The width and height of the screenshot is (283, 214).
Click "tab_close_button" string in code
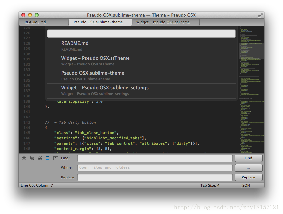point(96,133)
